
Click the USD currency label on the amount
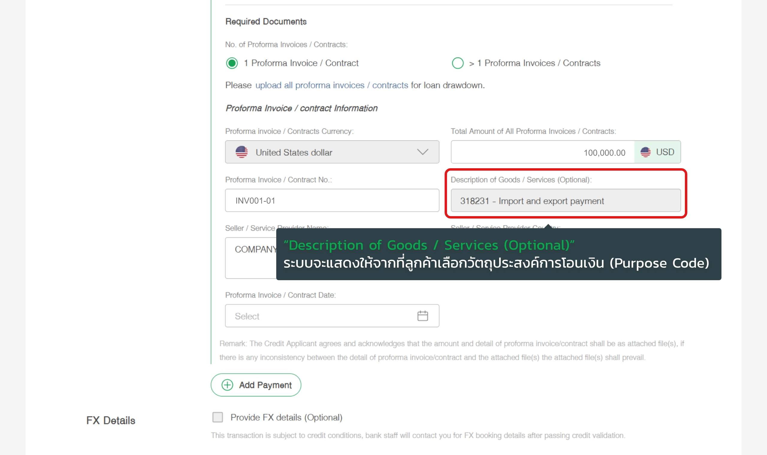(x=665, y=152)
